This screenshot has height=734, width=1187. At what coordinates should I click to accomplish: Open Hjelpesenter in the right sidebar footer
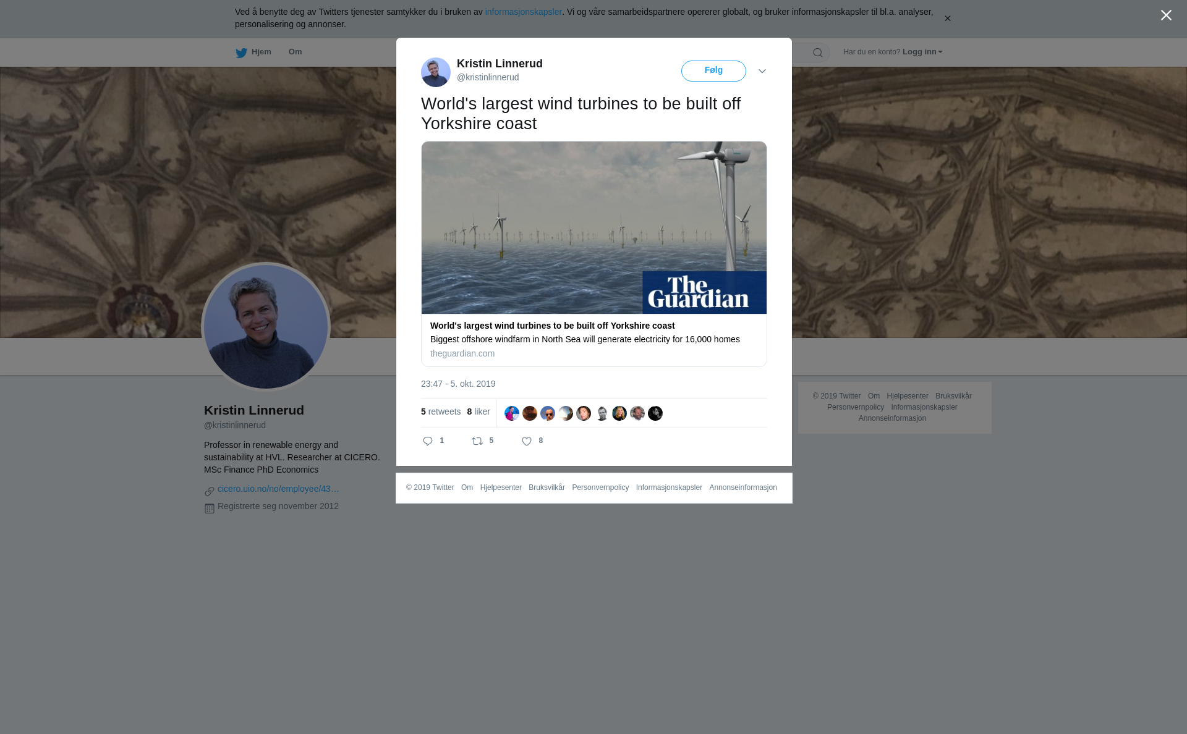[x=908, y=396]
